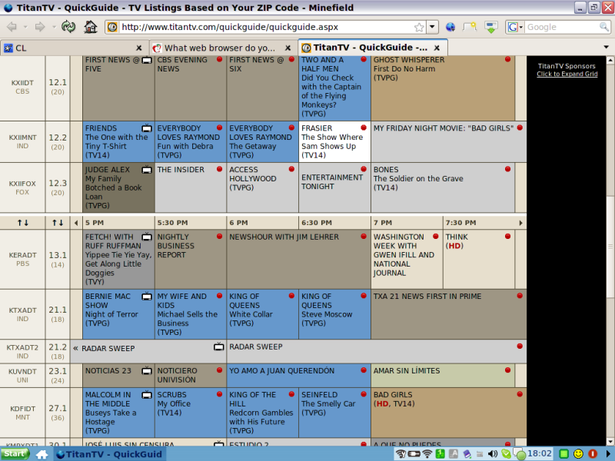Click the TV icon on Fetch! With Ruff Ruffman
615x461 pixels.
click(x=147, y=237)
